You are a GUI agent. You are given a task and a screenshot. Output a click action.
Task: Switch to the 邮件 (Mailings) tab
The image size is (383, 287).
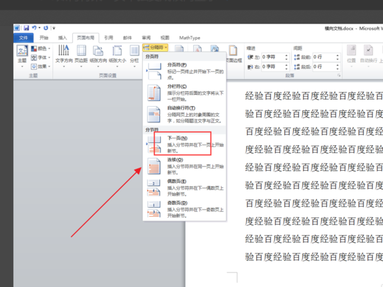[127, 38]
